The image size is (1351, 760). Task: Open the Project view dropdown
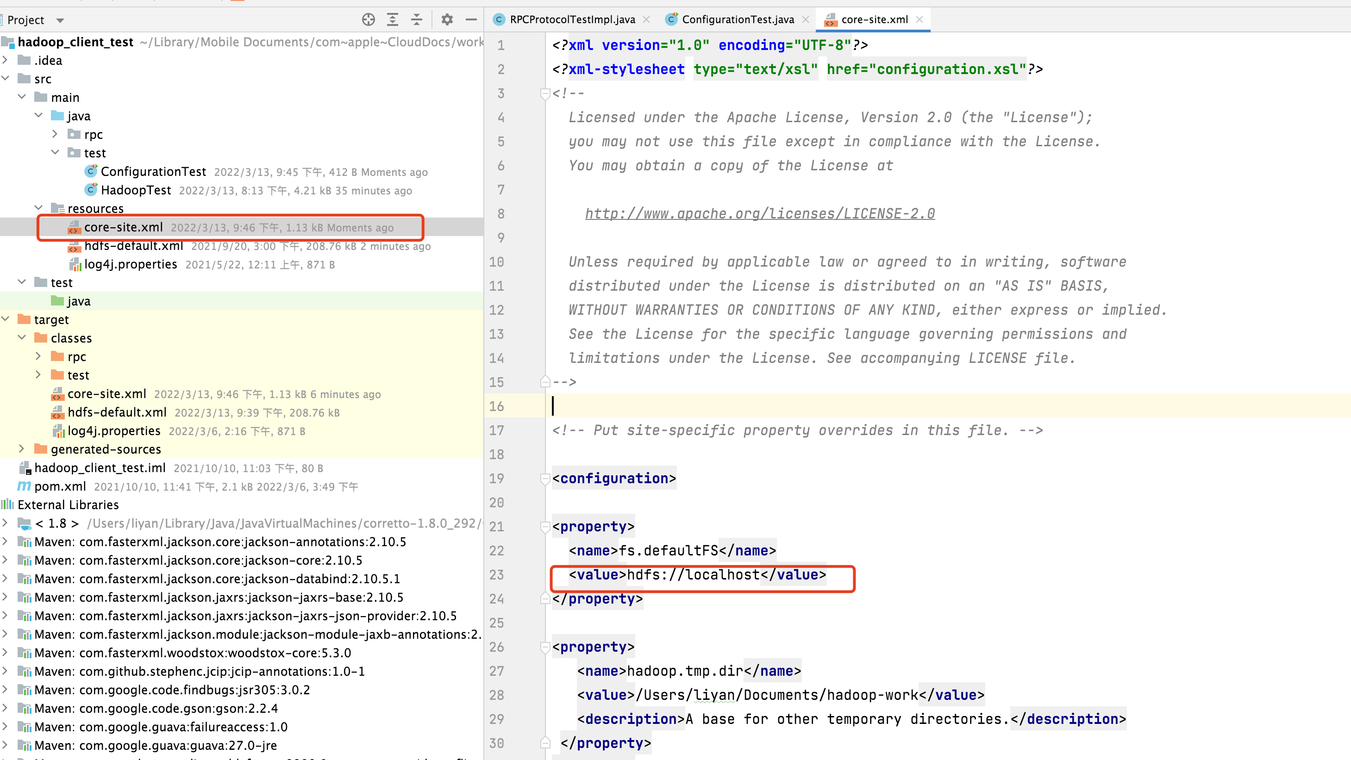[x=60, y=20]
